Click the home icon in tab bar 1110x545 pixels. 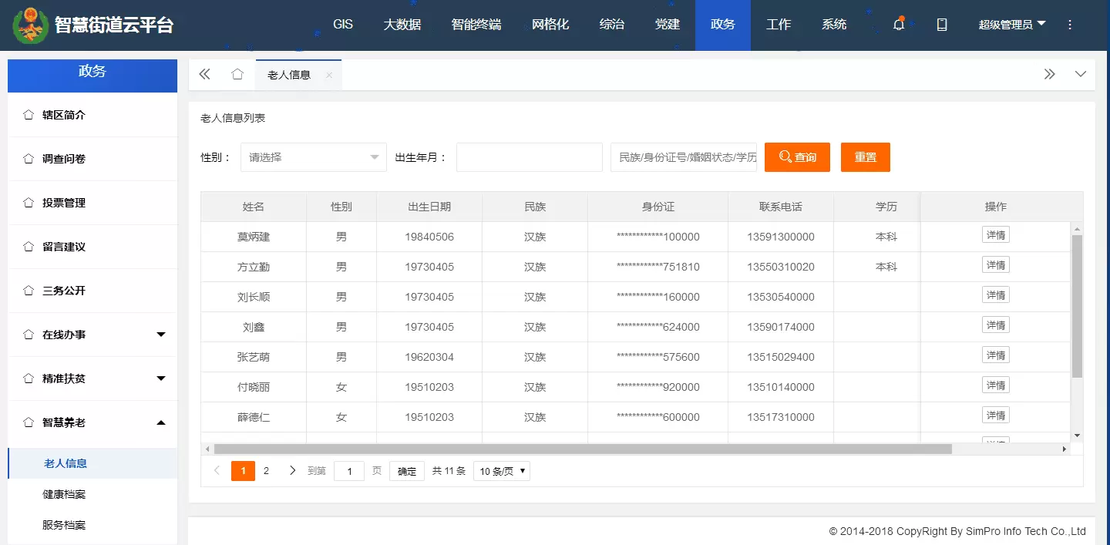[237, 74]
